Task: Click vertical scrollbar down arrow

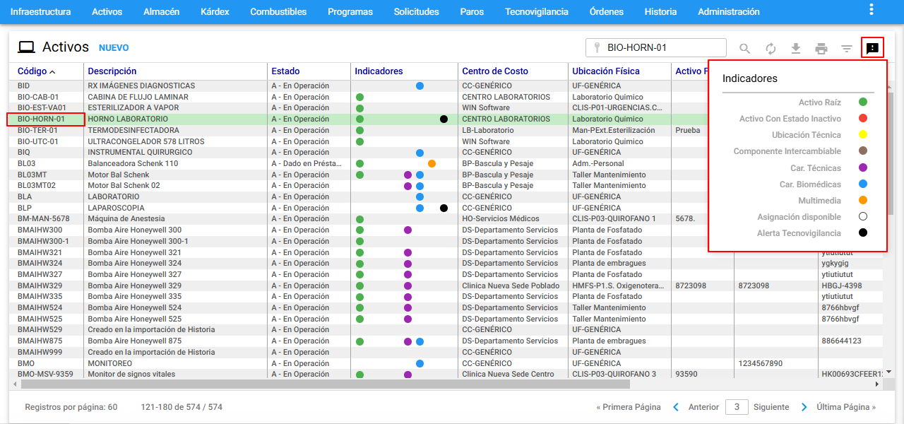Action: pos(889,372)
